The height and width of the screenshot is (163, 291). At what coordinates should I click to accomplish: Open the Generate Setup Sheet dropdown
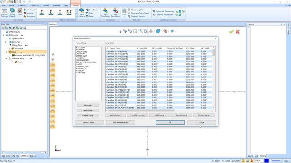(150, 13)
